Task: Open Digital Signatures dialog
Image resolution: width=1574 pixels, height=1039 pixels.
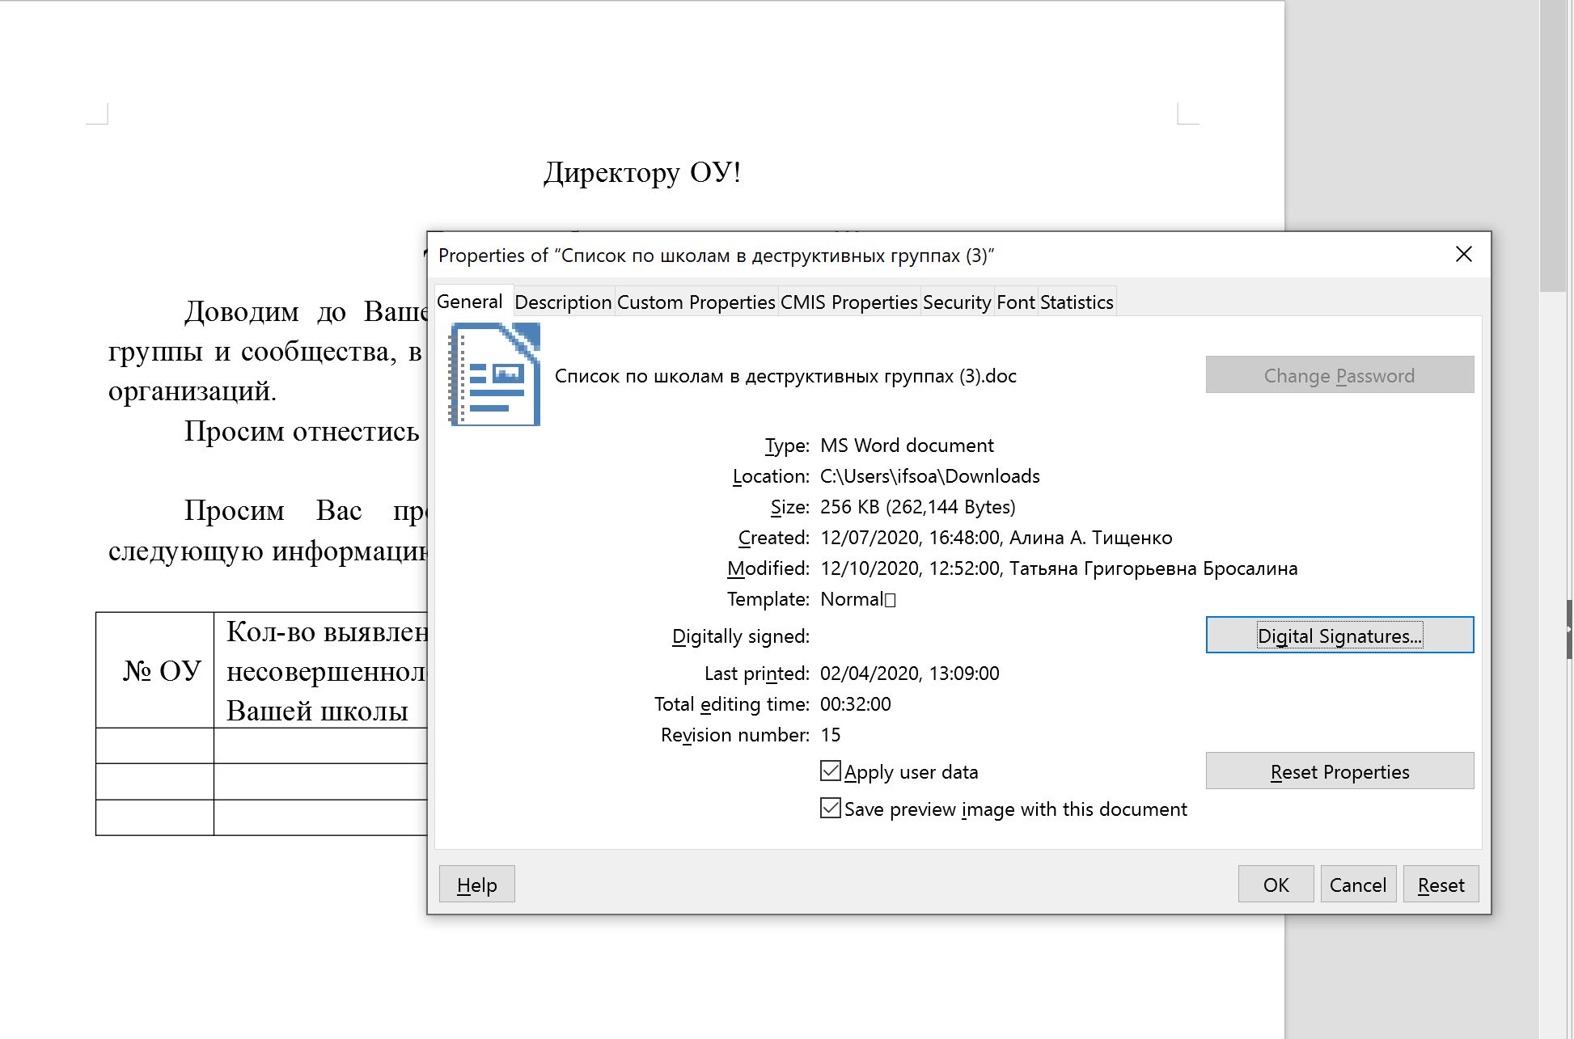Action: pos(1339,636)
